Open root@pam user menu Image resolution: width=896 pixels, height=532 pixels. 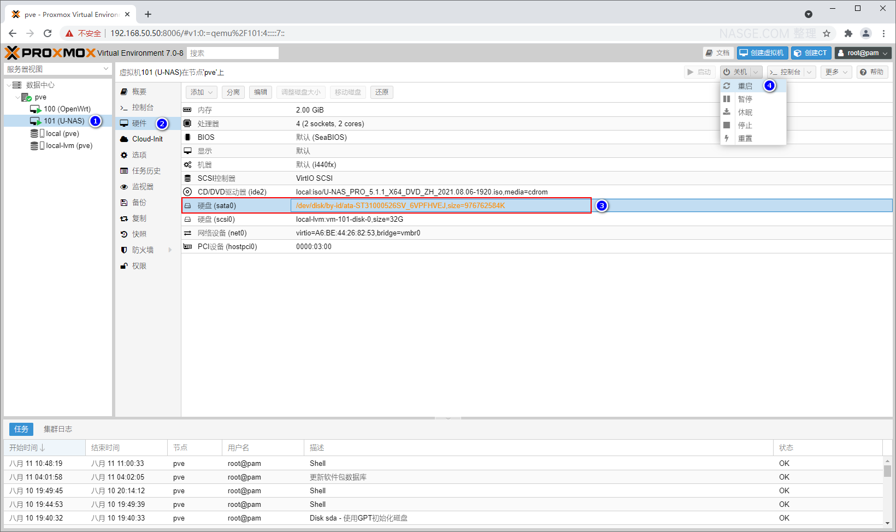coord(863,53)
